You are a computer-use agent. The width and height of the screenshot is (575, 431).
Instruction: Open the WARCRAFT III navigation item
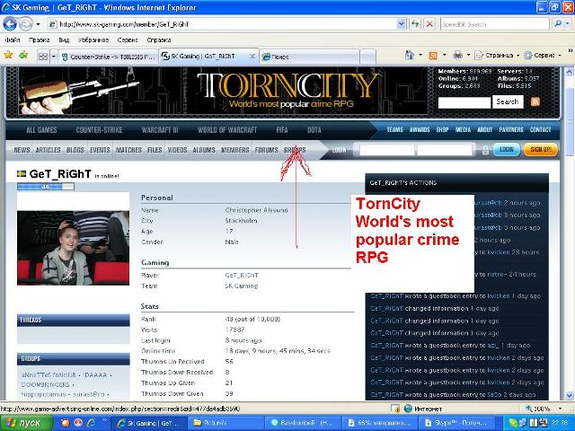(160, 129)
